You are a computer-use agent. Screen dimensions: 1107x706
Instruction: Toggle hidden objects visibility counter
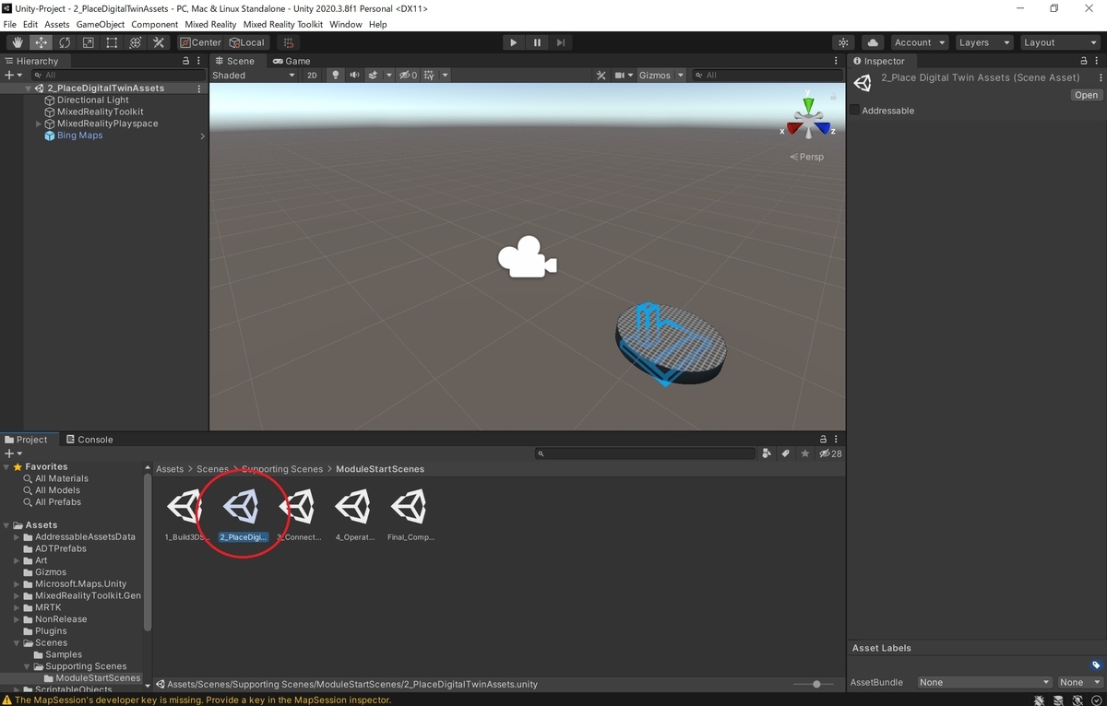(409, 76)
